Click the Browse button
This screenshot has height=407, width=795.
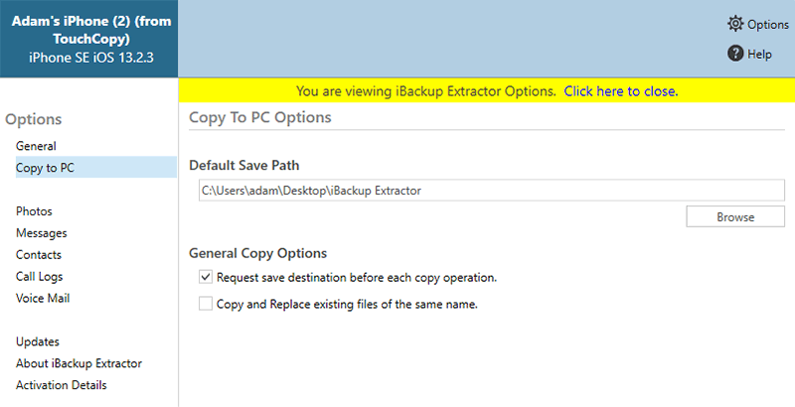coord(735,216)
